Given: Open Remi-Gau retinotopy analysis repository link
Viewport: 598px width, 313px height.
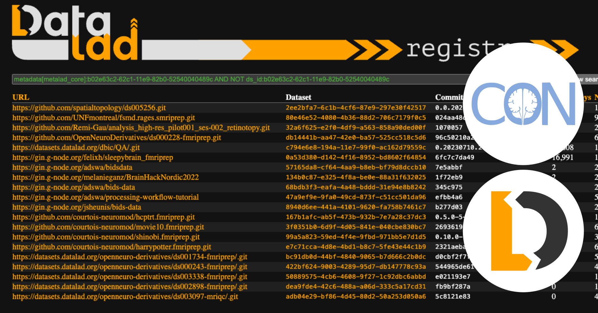Looking at the screenshot, I should click(141, 127).
